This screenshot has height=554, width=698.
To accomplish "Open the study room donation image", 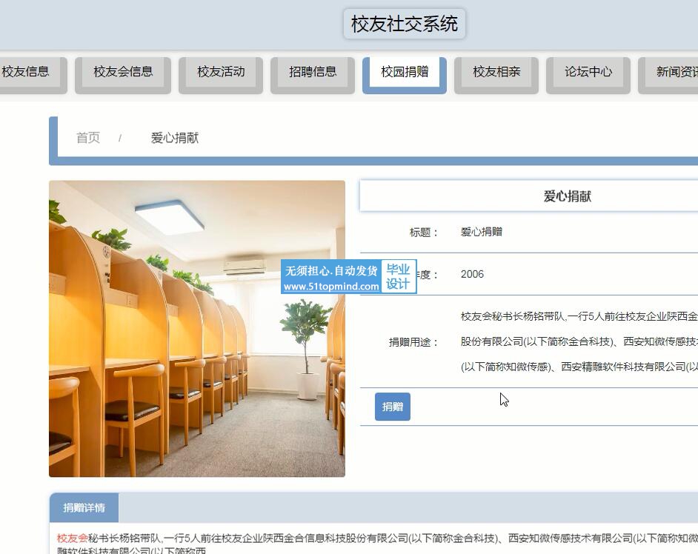I will coord(197,328).
